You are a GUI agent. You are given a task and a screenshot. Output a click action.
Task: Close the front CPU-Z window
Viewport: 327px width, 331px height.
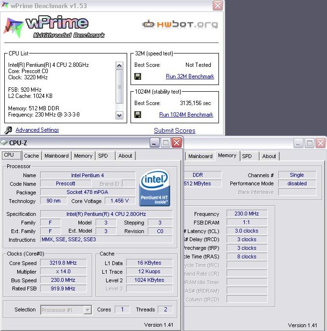pos(177,143)
